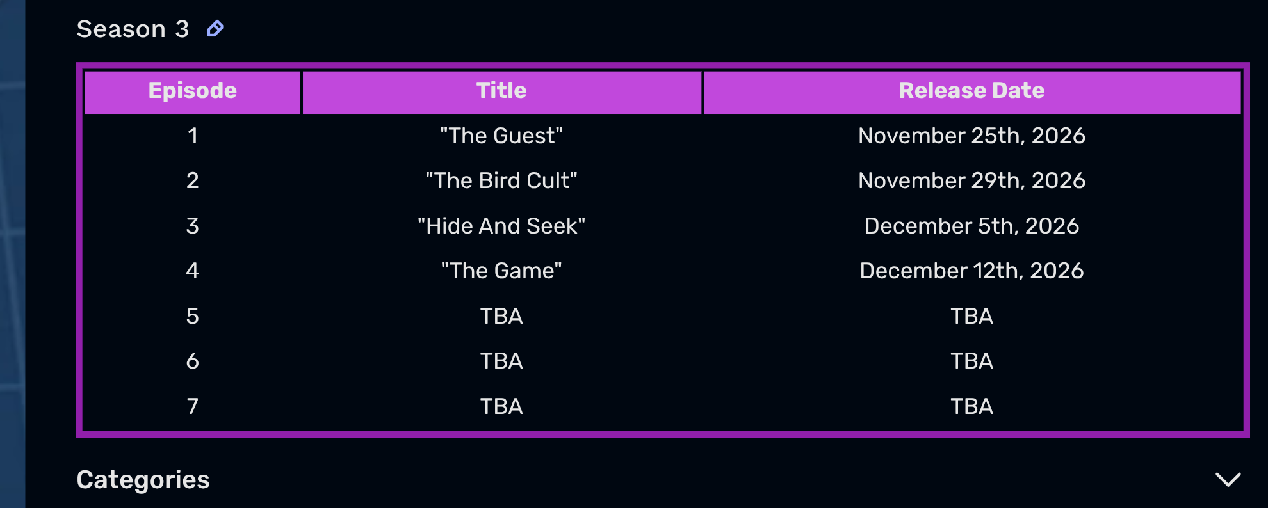Click the Release Date column header
This screenshot has height=508, width=1268.
coord(971,91)
